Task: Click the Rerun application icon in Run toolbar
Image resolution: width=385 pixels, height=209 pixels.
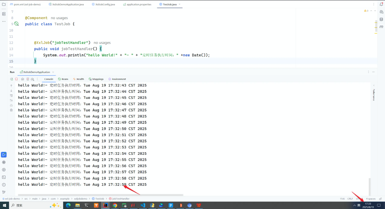Action: tap(11, 79)
